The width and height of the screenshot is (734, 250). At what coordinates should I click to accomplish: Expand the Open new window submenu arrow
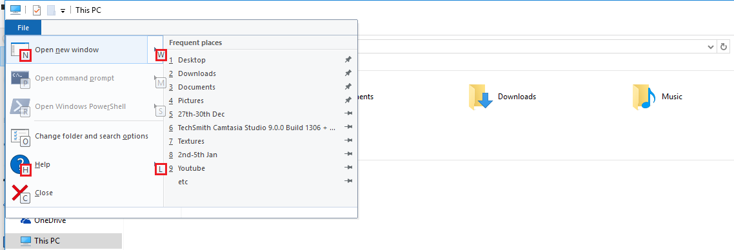tap(155, 50)
